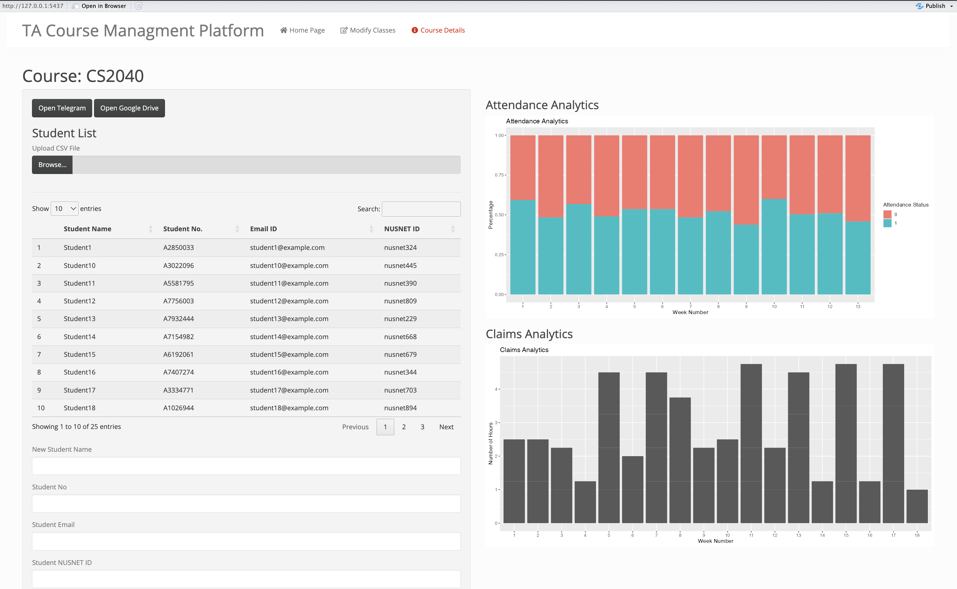Click Browse to upload CSV file
This screenshot has height=589, width=957.
pyautogui.click(x=52, y=165)
